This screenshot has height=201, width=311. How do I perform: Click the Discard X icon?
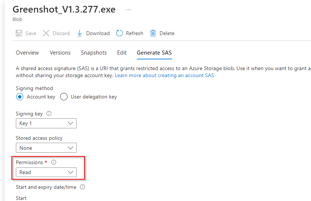tap(46, 33)
